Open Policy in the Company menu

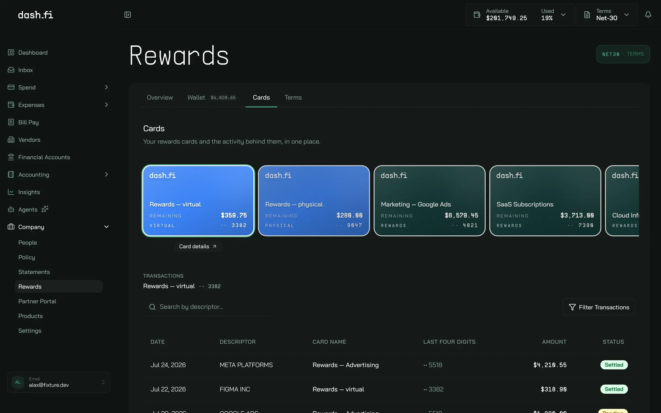click(27, 257)
